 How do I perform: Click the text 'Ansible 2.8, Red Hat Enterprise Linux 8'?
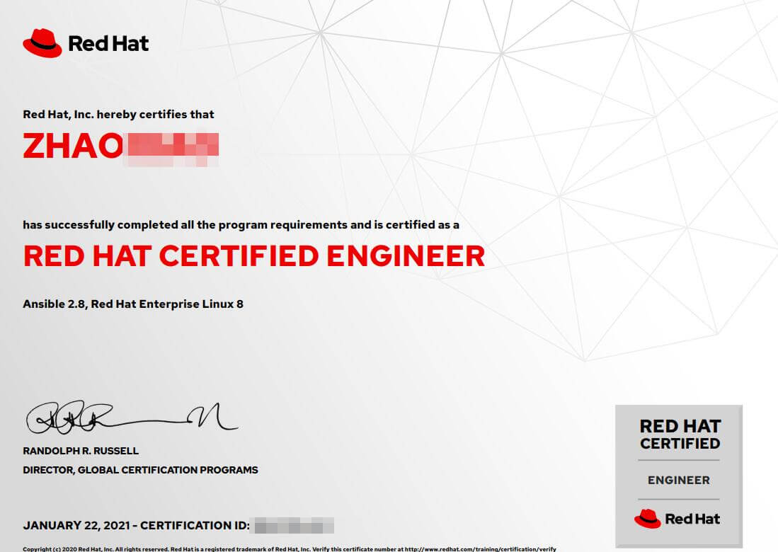[x=133, y=304]
